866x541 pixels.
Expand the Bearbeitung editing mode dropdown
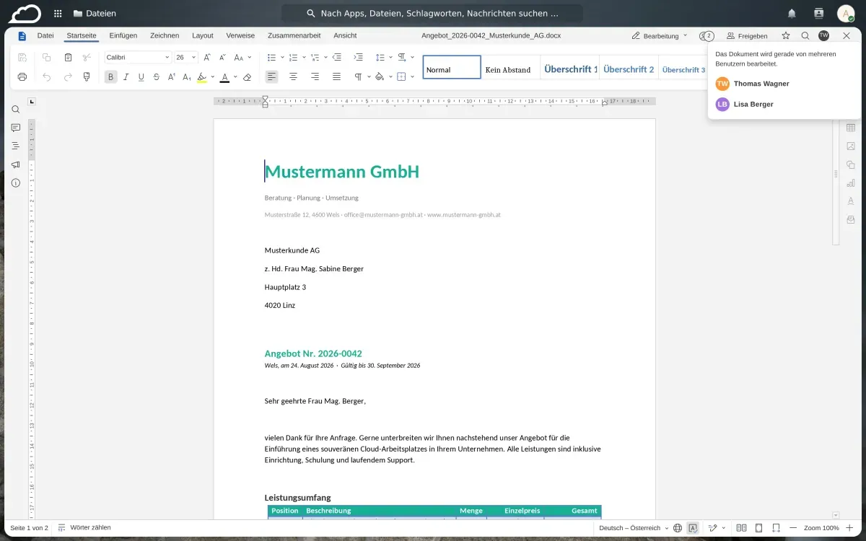click(x=660, y=35)
